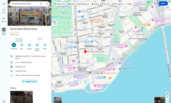Copy plus code 75WF+J5 Tsim Sha Tsui
This screenshot has height=103, width=171.
pos(28,75)
